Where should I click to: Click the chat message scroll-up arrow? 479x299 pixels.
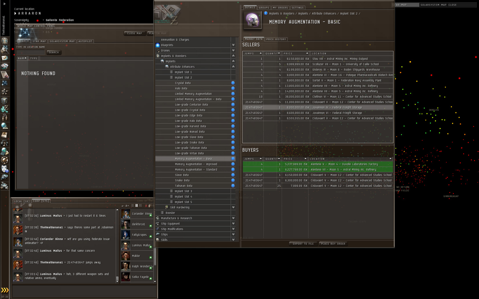coord(117,210)
